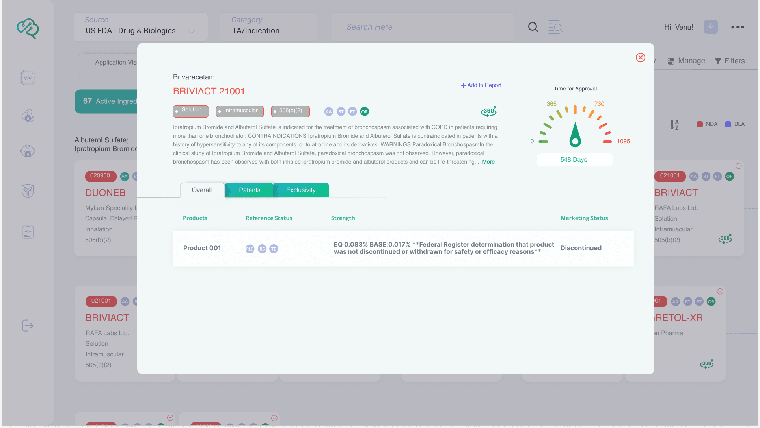The image size is (760, 428).
Task: Click the A-Z sort icon
Action: click(674, 125)
